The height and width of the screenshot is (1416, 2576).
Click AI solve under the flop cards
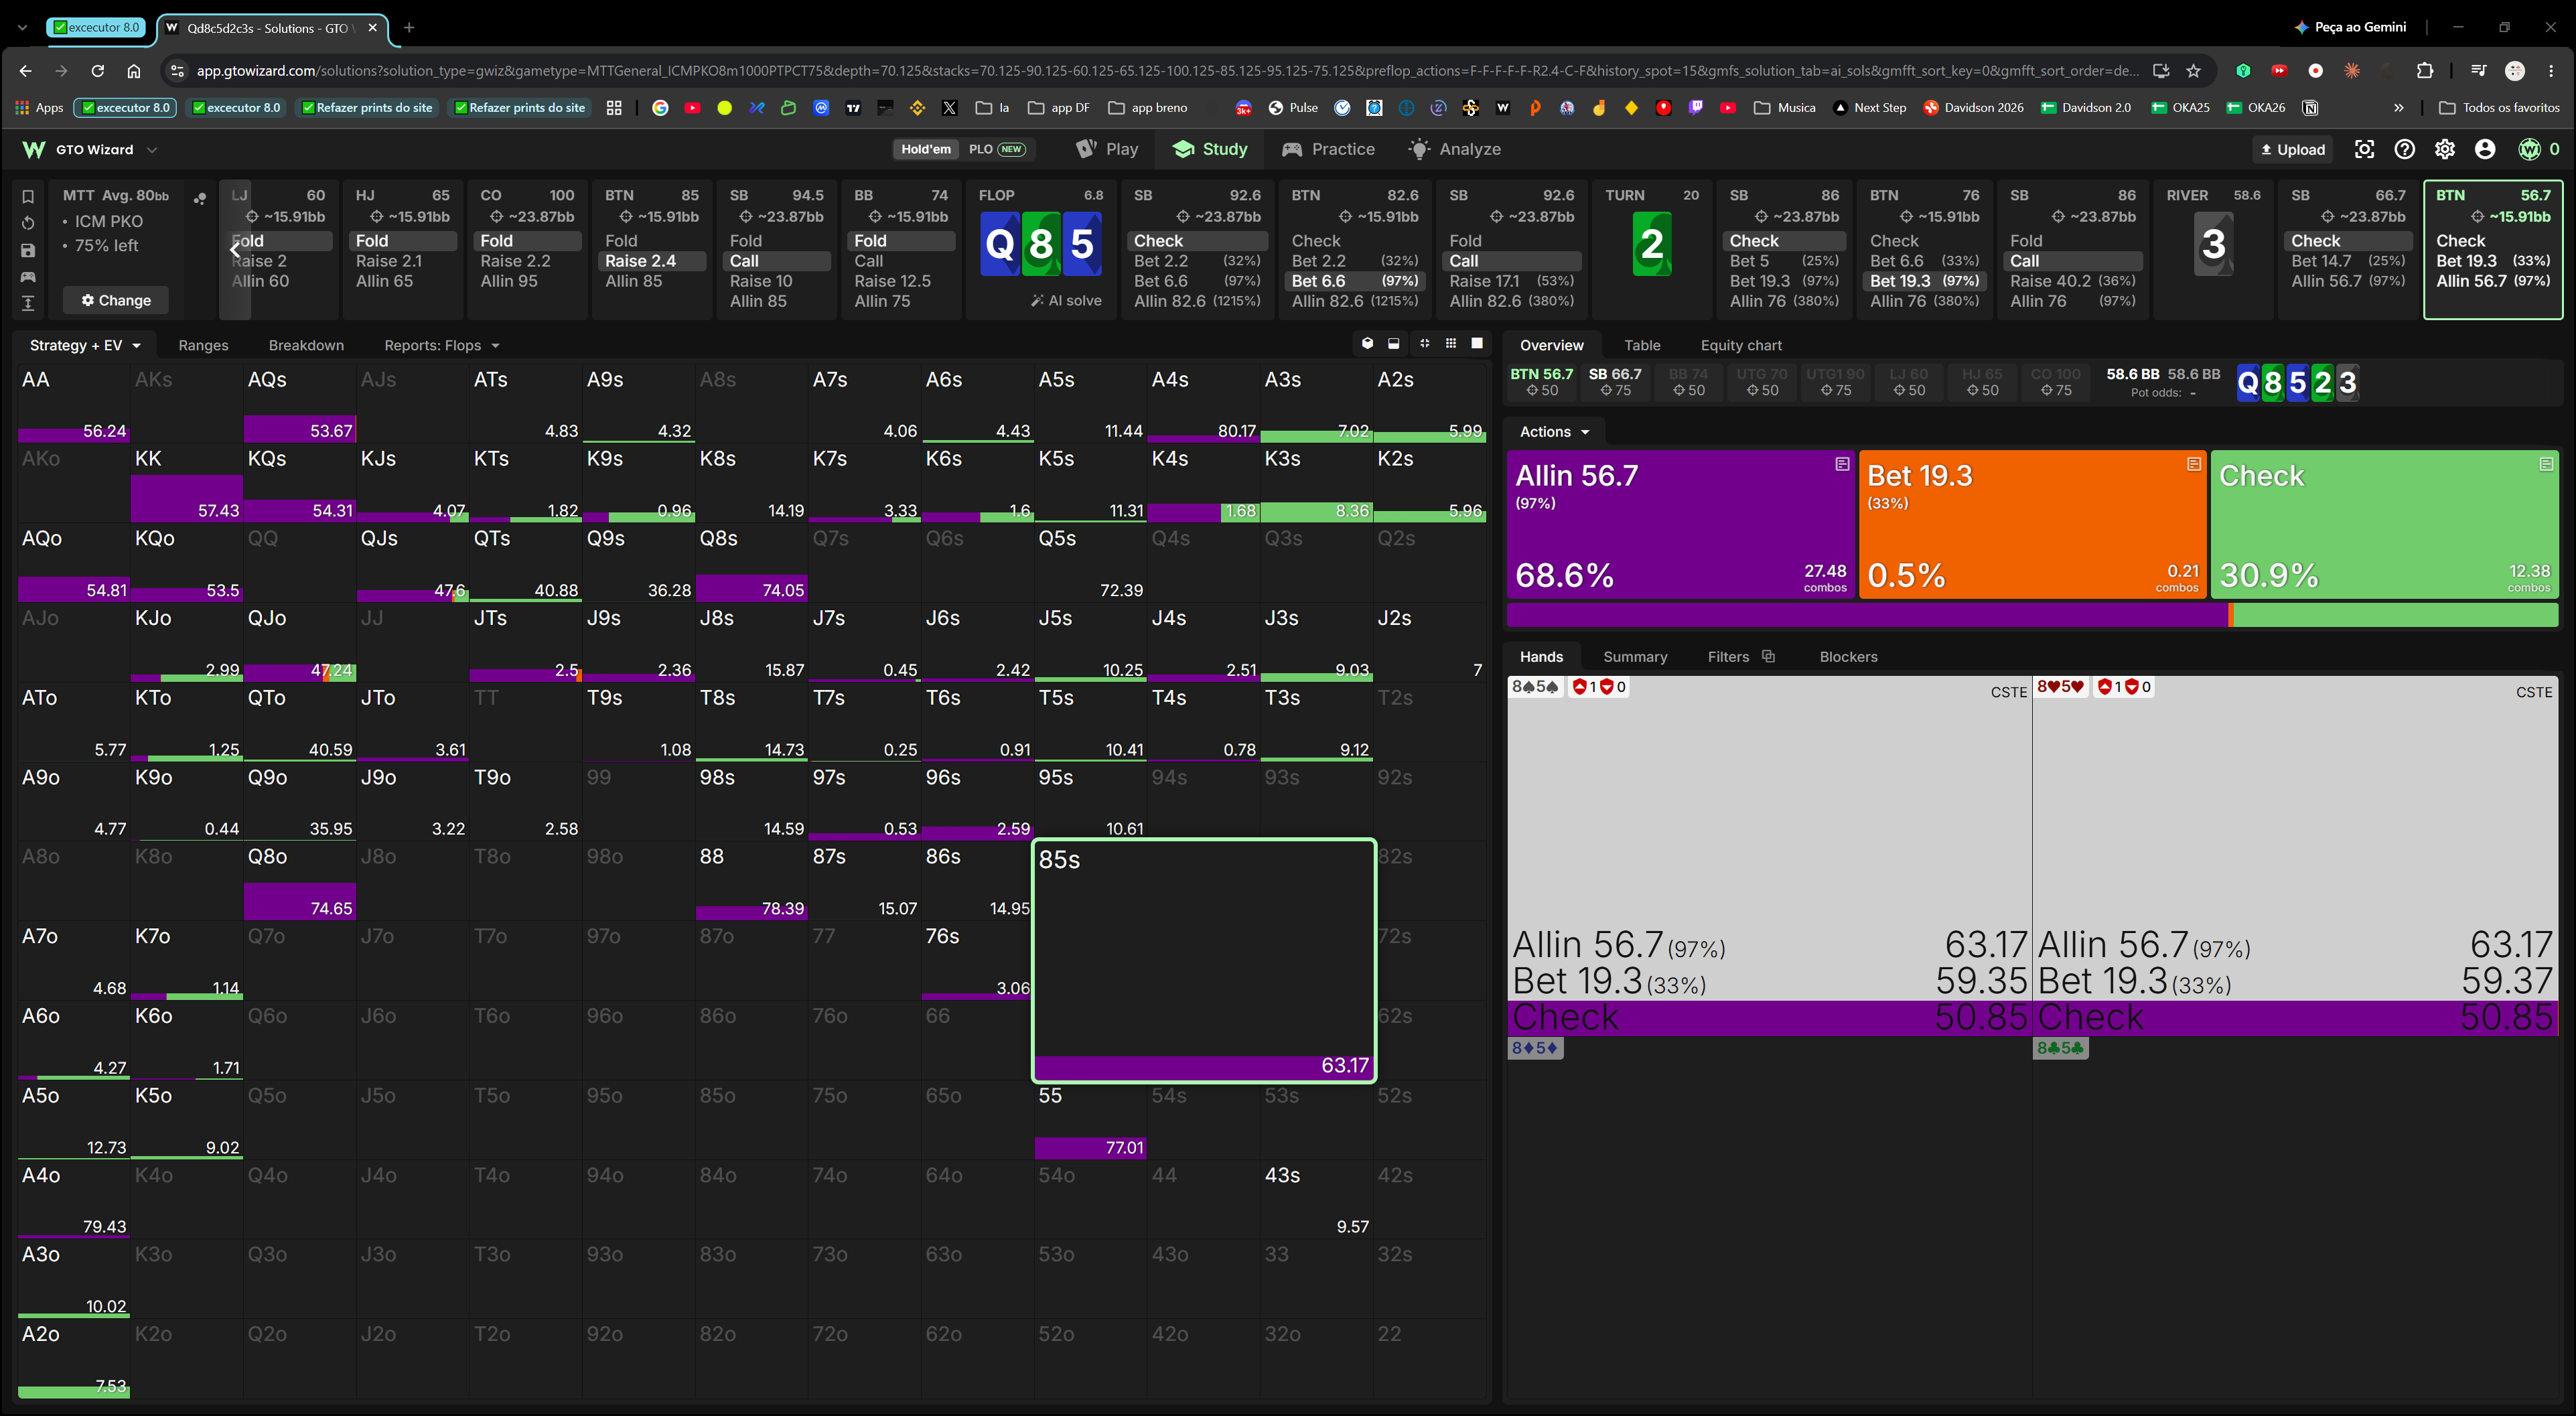pyautogui.click(x=1066, y=300)
